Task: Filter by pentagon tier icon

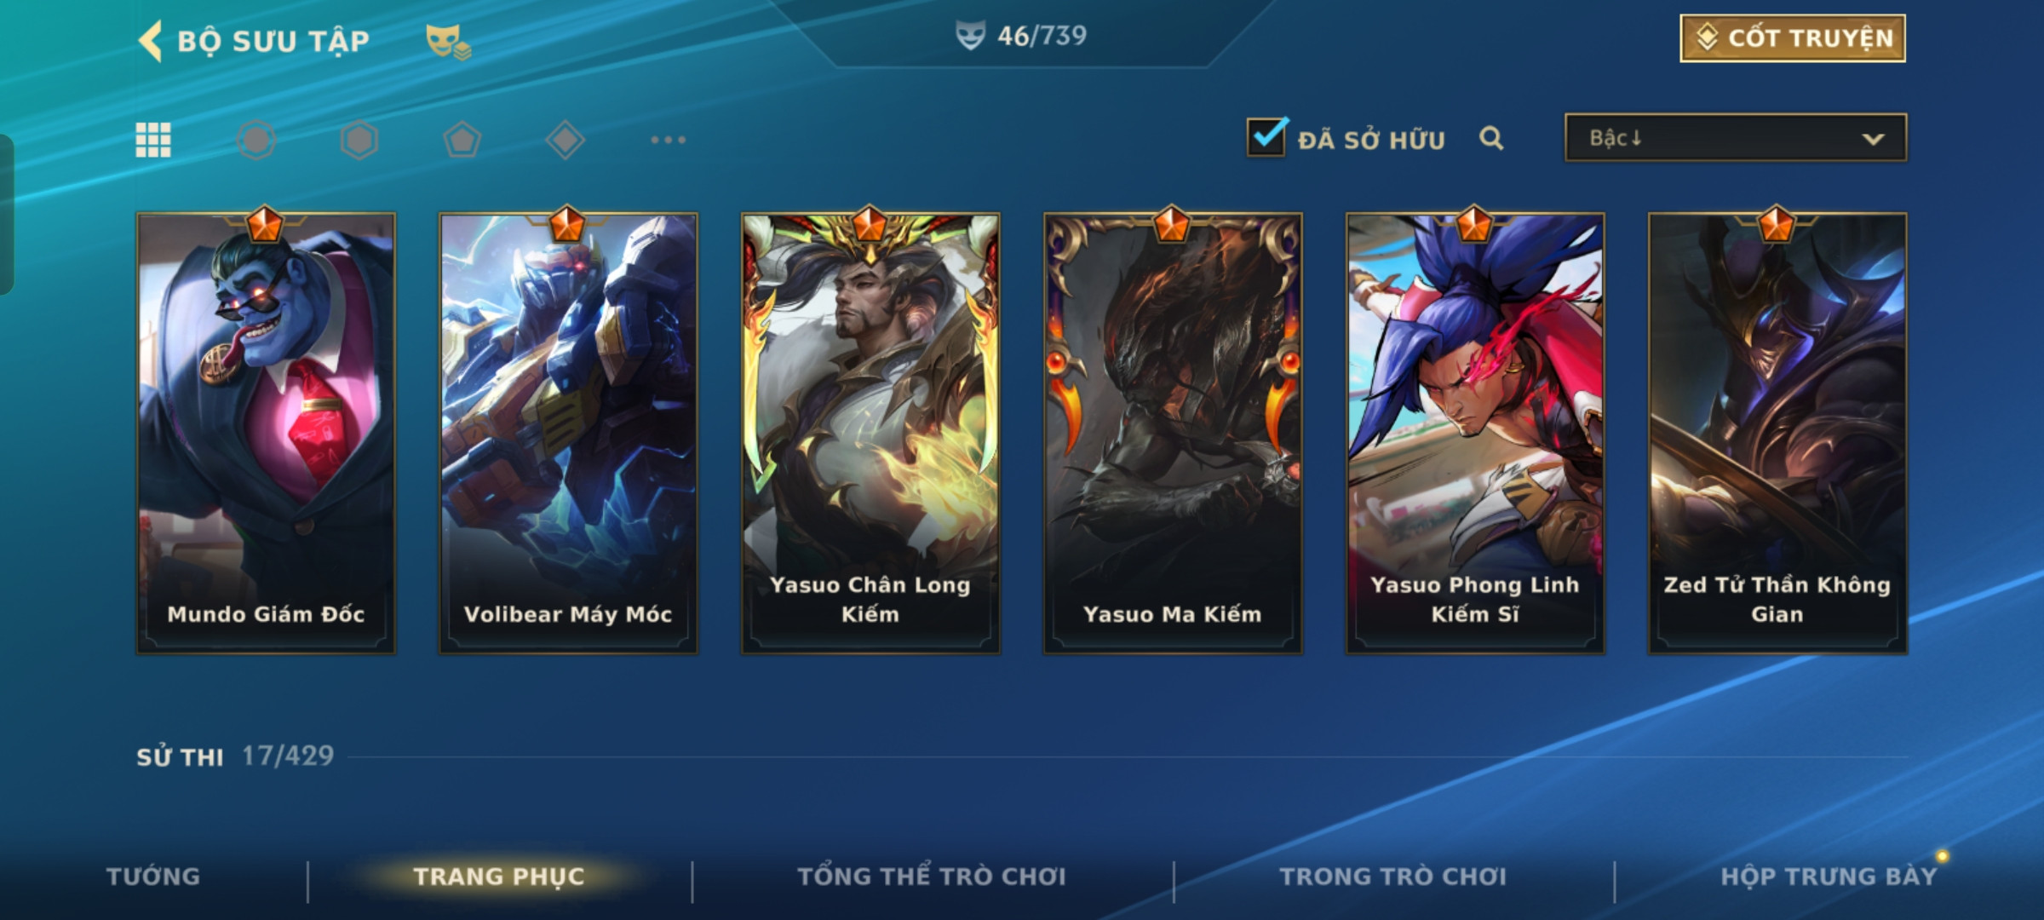Action: pyautogui.click(x=462, y=140)
